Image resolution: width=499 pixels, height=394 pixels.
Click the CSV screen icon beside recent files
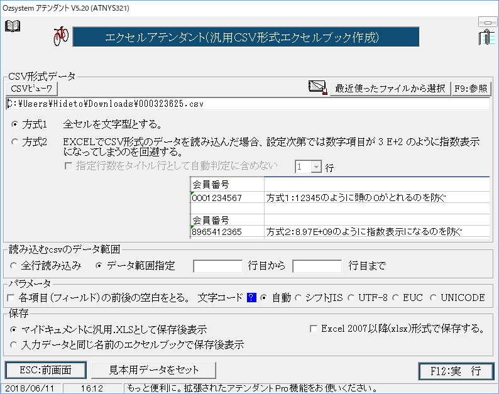317,87
